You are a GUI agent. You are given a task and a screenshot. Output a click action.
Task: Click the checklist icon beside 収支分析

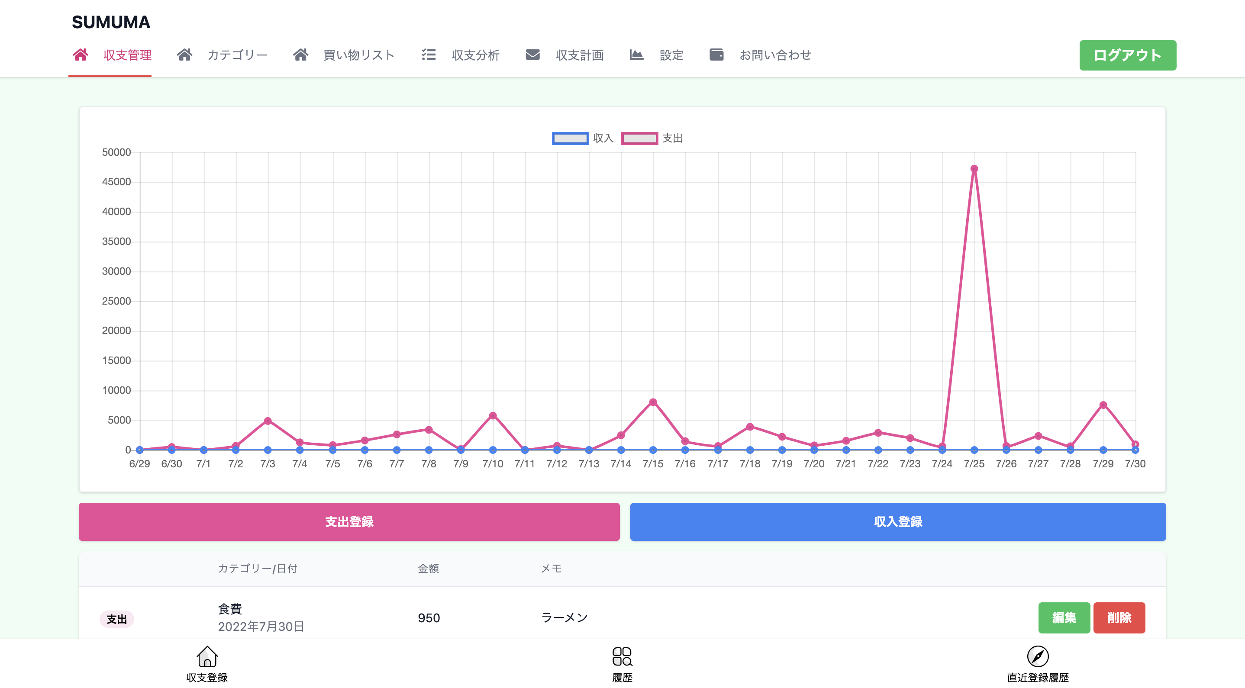(428, 55)
